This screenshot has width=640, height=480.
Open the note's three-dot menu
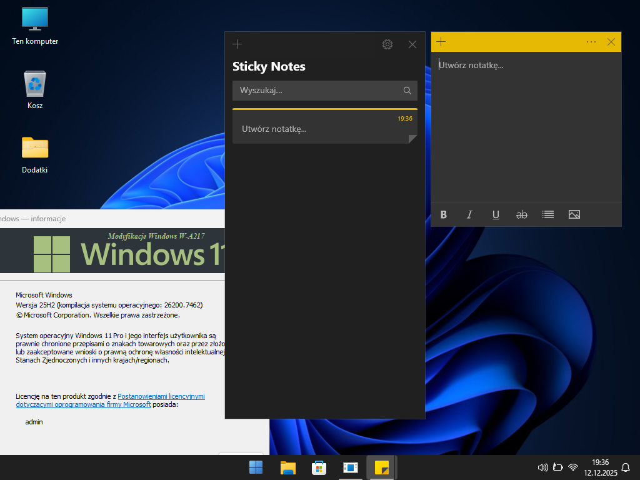(591, 42)
